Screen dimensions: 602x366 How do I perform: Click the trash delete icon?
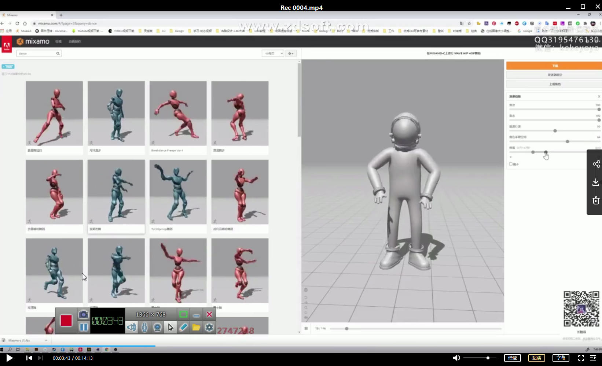pos(596,200)
